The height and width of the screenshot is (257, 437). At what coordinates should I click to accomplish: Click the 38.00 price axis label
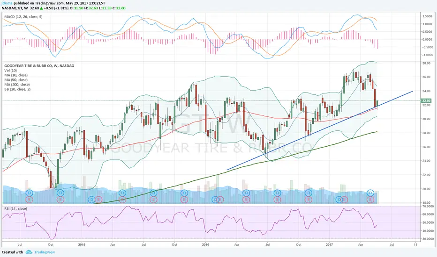click(x=426, y=64)
